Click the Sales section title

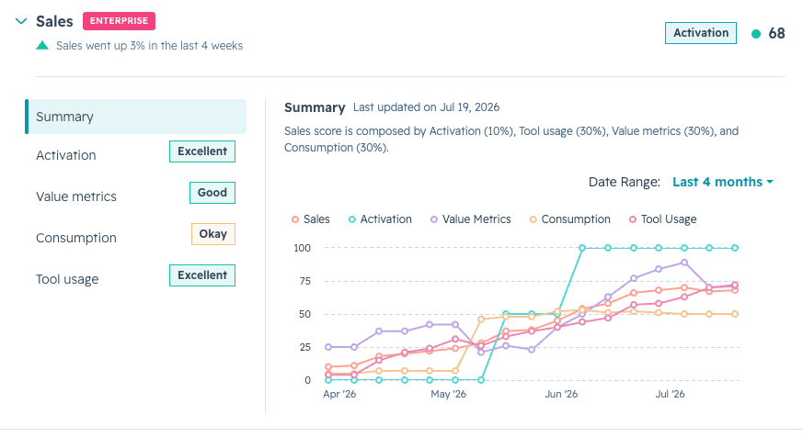tap(54, 21)
